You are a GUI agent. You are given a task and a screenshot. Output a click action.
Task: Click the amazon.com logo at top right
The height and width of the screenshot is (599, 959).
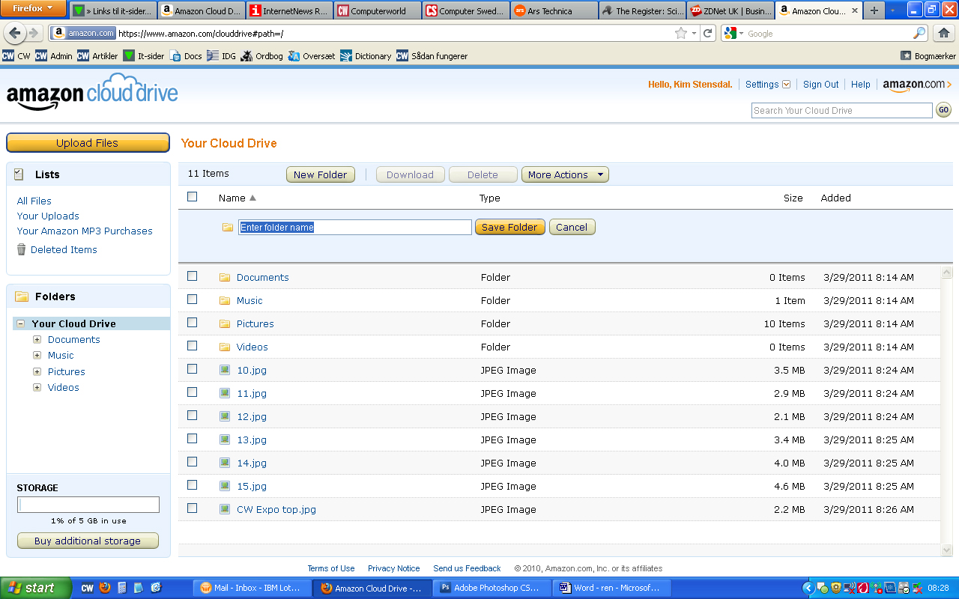click(917, 85)
